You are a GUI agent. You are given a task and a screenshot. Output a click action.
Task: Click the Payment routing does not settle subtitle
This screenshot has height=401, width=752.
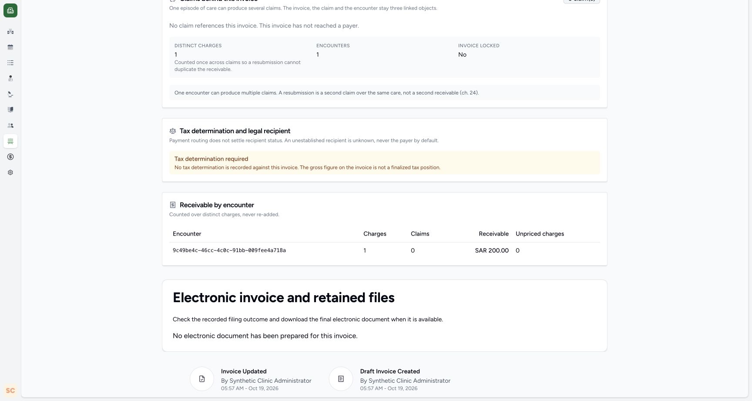pos(304,141)
